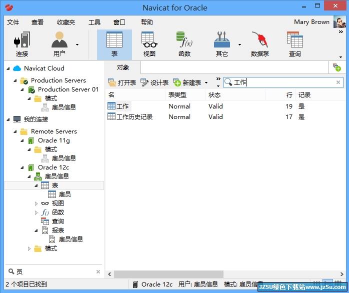The width and height of the screenshot is (349, 293).
Task: Show more object toolbar buttons chevron
Action: tap(218, 79)
